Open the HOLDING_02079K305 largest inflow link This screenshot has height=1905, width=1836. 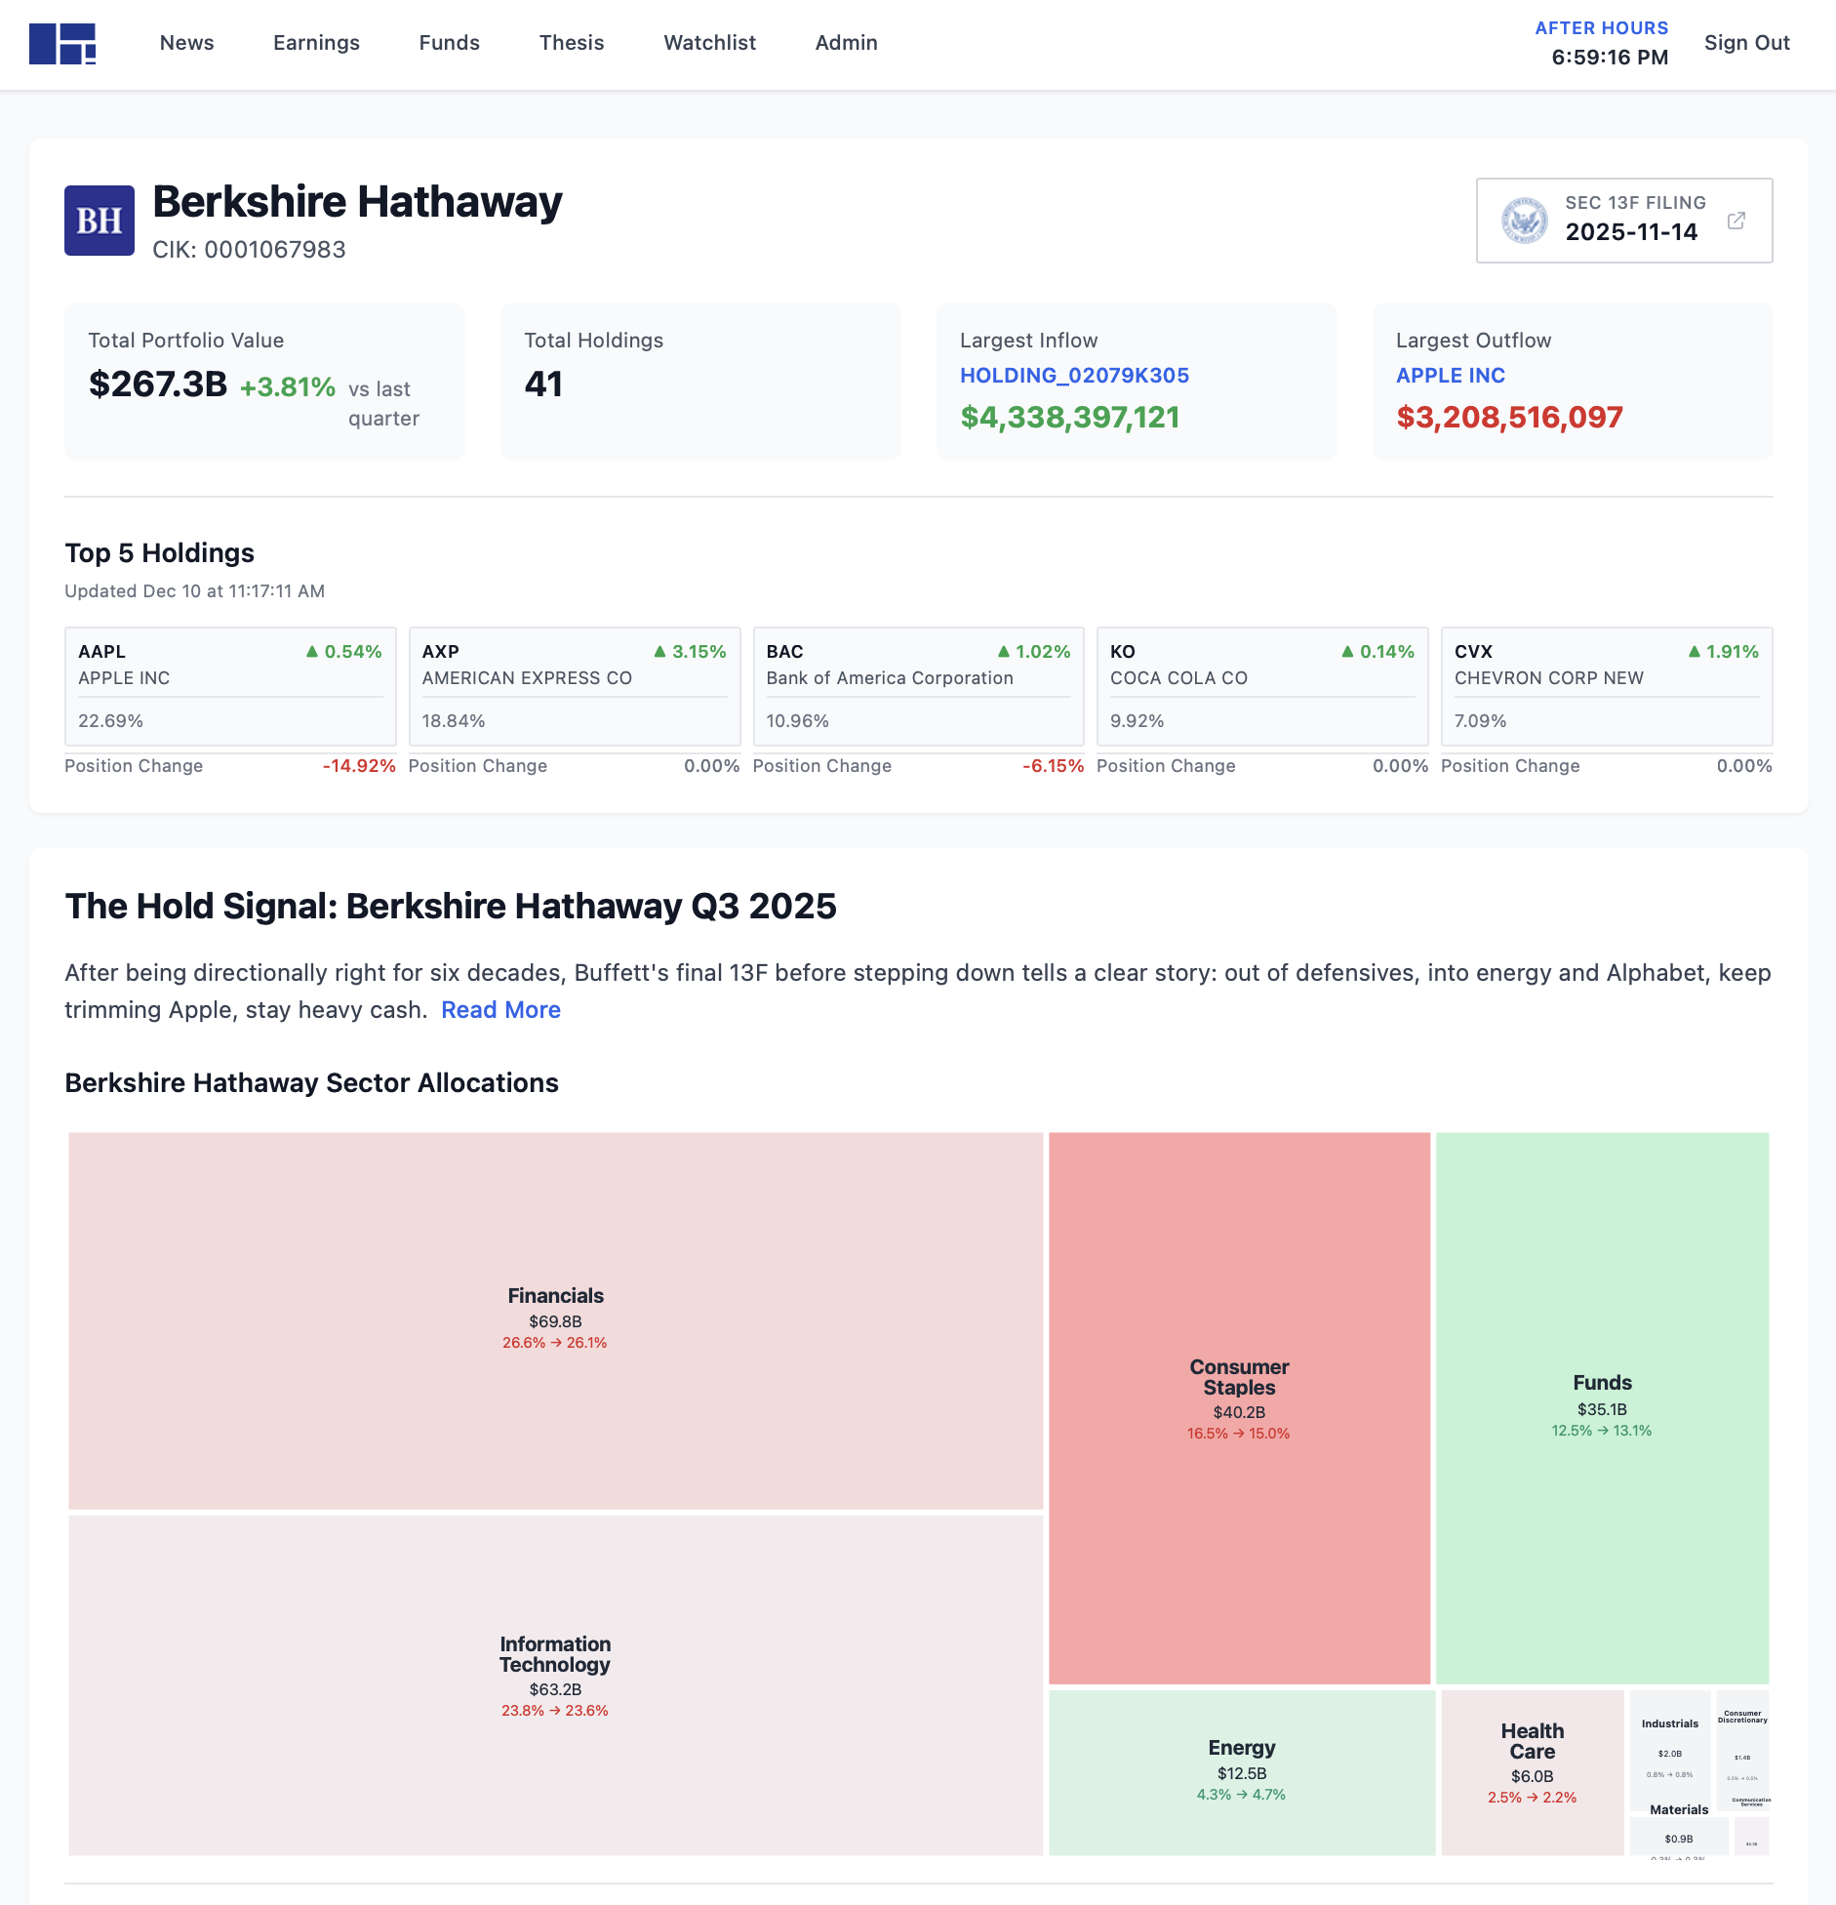[x=1074, y=375]
